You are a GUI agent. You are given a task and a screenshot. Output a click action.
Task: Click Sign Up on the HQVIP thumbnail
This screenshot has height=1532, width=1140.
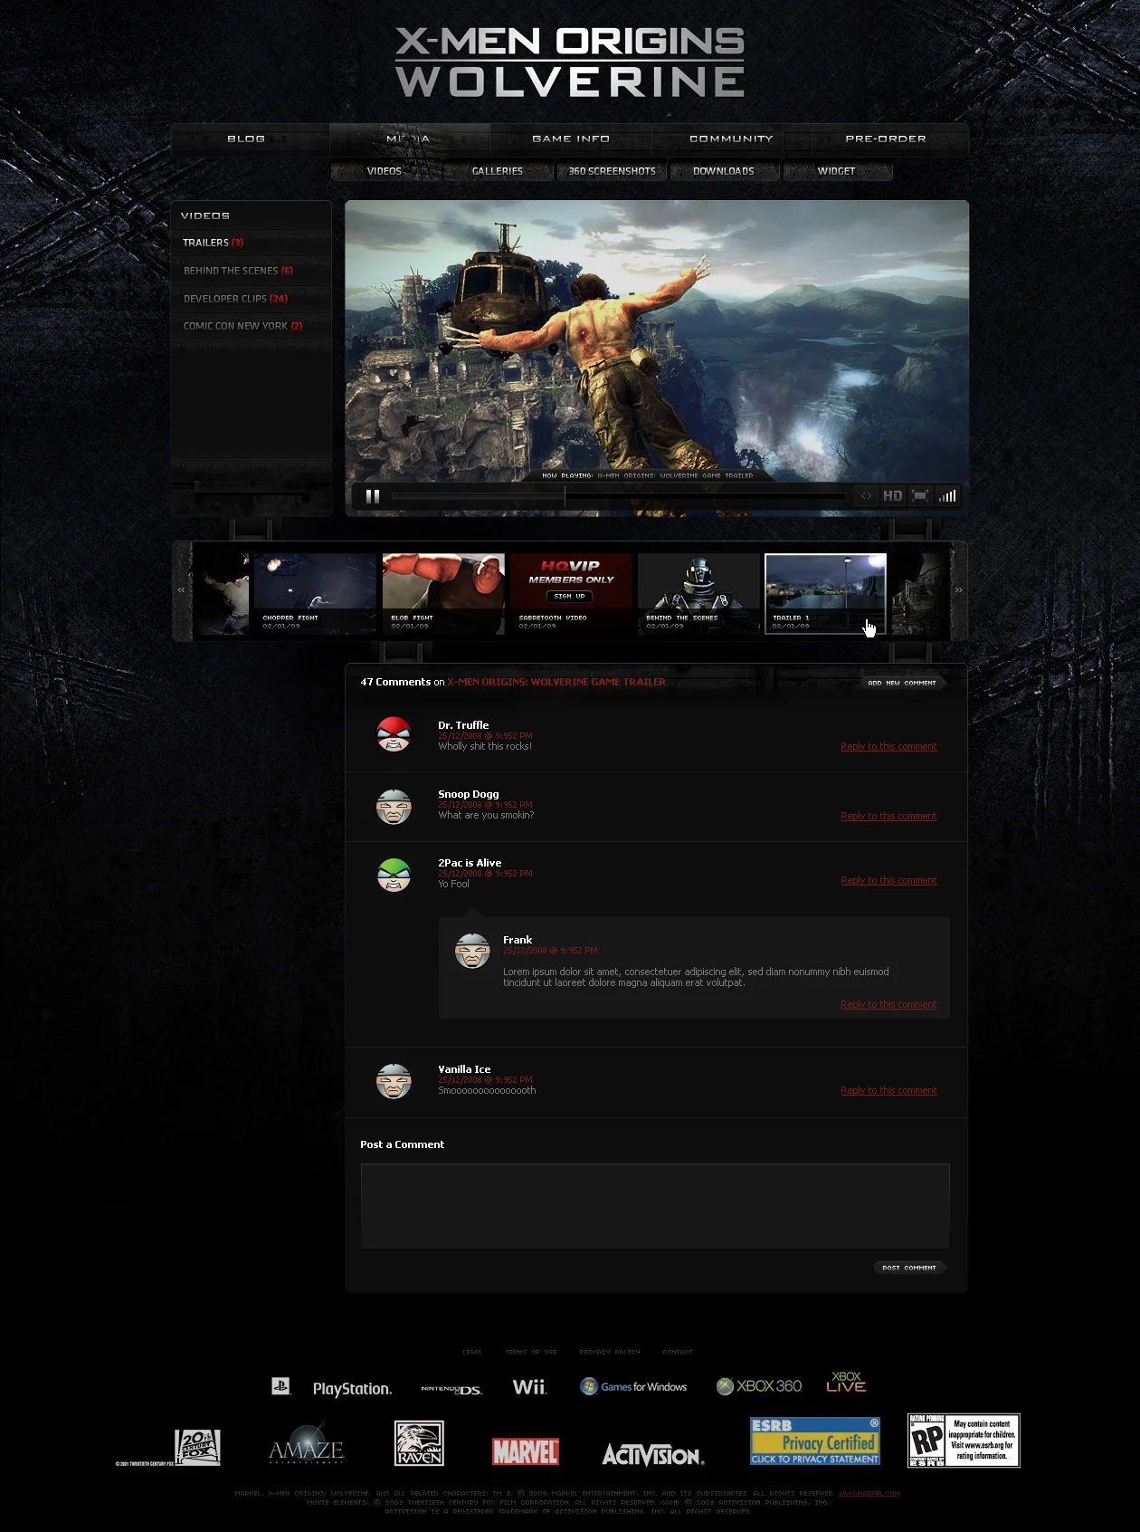[570, 596]
